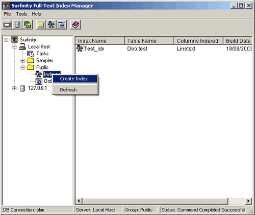Click the 18/08/2003 build date cell

coord(239,49)
